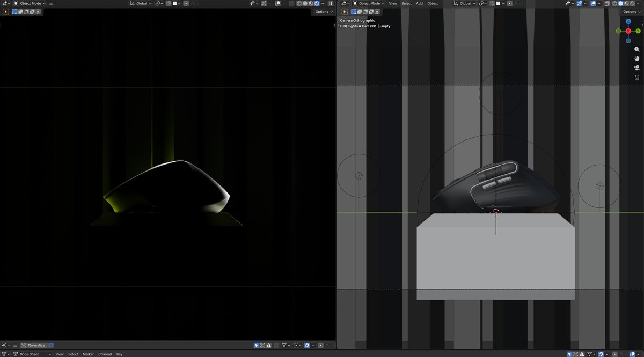Open pivot point dropdown in right viewport
Viewport: 644px width, 357px height.
tap(482, 3)
